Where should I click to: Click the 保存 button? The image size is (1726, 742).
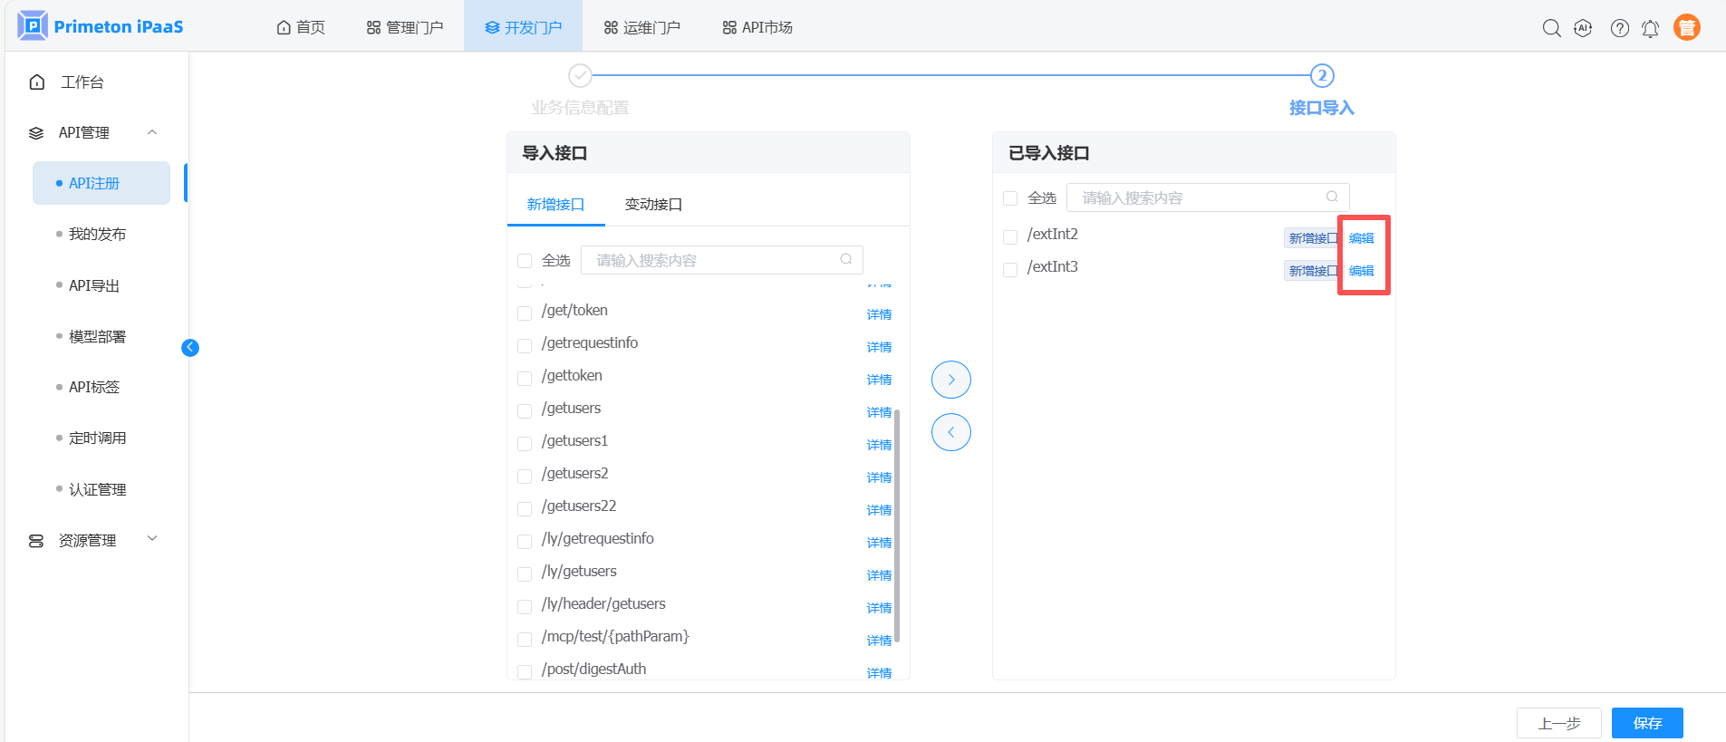click(x=1646, y=723)
